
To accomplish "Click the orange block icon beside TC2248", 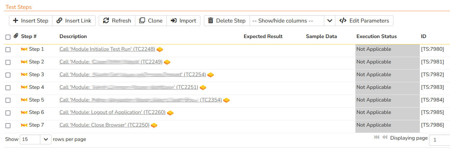I will click(160, 49).
